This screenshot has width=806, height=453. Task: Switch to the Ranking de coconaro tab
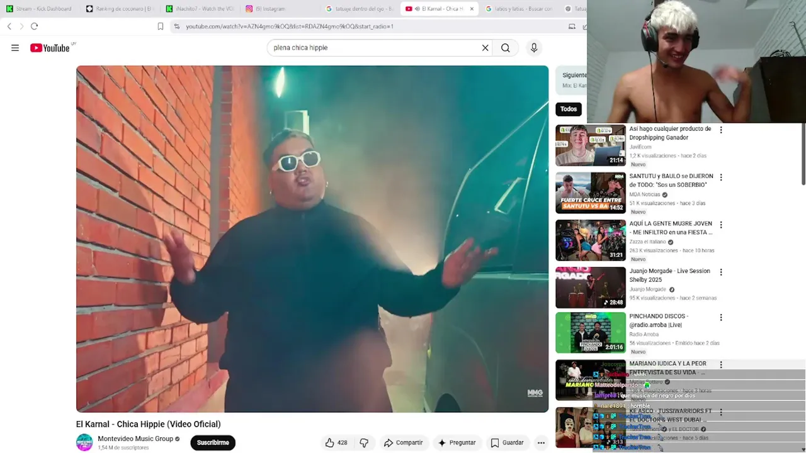pos(120,9)
